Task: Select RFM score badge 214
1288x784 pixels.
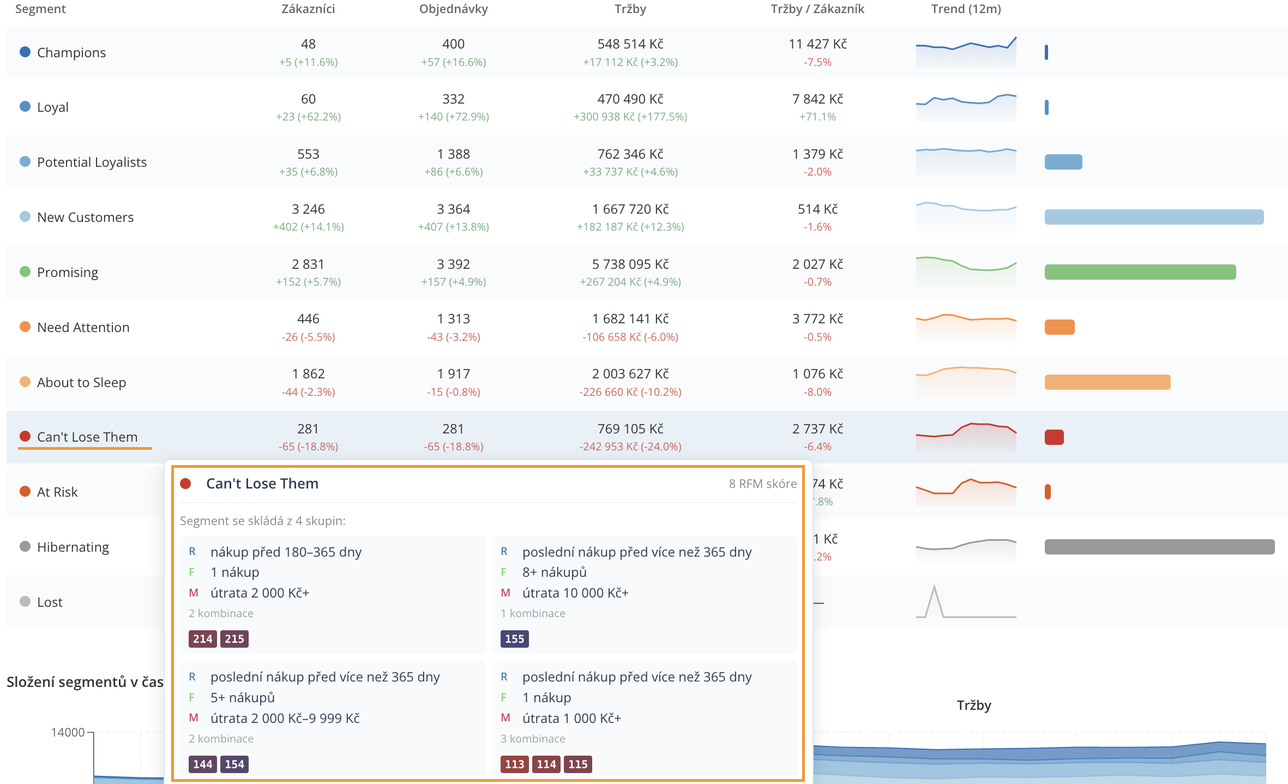Action: [x=202, y=639]
